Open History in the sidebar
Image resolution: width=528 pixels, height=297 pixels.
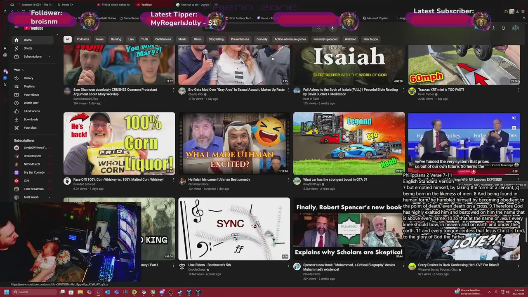point(33,78)
